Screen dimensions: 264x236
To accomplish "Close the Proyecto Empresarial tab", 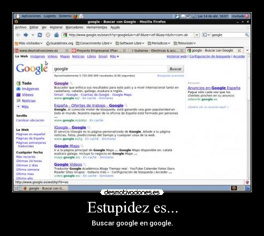I will 124,50.
